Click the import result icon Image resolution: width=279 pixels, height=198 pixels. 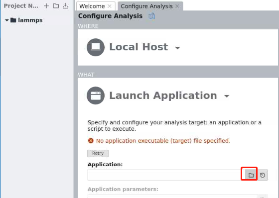tap(65, 6)
